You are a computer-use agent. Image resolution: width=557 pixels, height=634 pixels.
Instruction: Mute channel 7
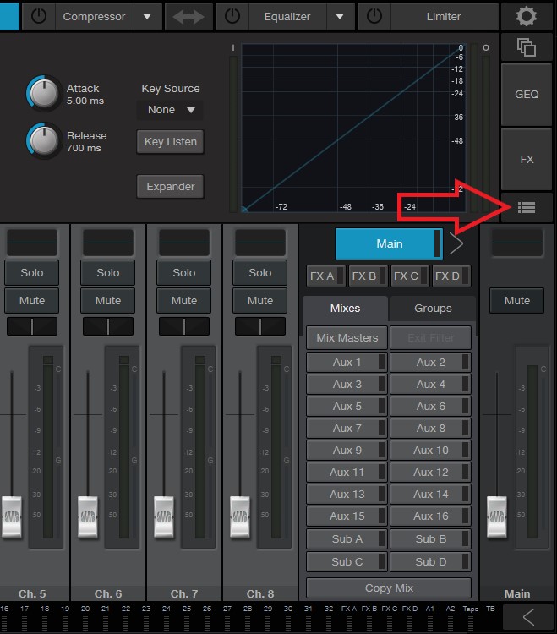[184, 301]
